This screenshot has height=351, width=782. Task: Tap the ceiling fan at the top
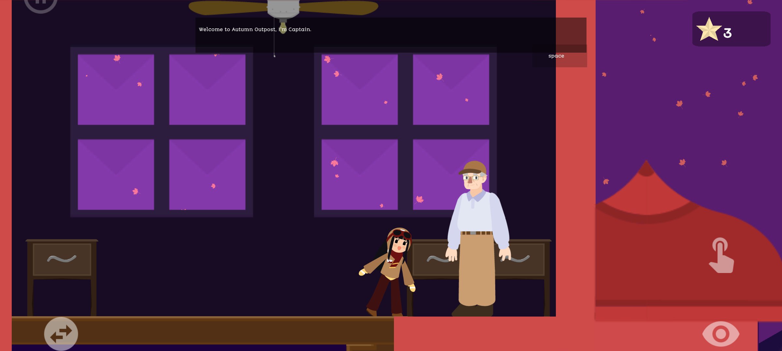click(283, 6)
